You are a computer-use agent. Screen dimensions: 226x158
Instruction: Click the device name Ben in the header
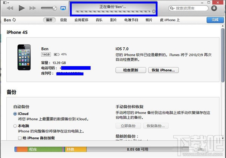point(8,20)
